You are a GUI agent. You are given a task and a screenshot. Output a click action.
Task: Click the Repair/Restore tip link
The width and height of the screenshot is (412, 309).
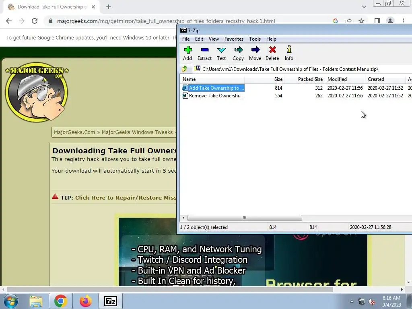(126, 198)
